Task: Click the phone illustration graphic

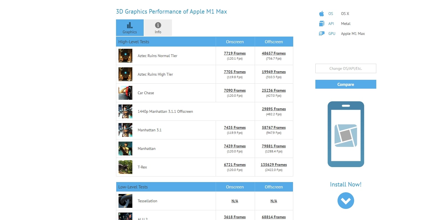Action: (x=346, y=134)
